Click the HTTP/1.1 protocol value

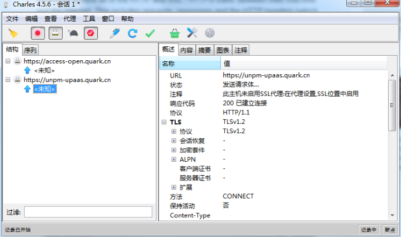tap(236, 113)
